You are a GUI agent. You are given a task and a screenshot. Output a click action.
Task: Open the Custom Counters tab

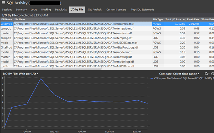point(116,10)
